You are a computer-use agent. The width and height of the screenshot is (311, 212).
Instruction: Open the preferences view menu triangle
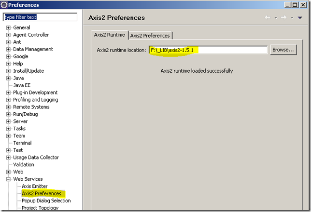click(x=300, y=18)
